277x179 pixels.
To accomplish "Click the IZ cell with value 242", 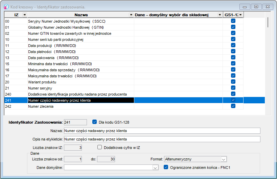I will [x=16, y=106].
